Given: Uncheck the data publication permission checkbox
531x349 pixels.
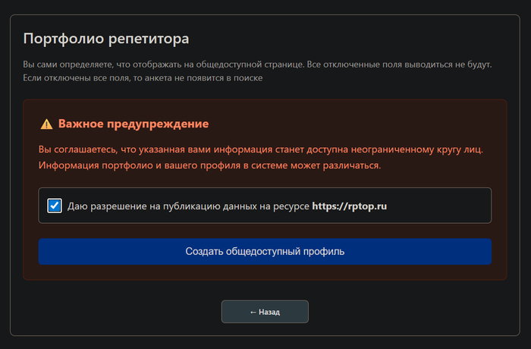Looking at the screenshot, I should click(55, 206).
